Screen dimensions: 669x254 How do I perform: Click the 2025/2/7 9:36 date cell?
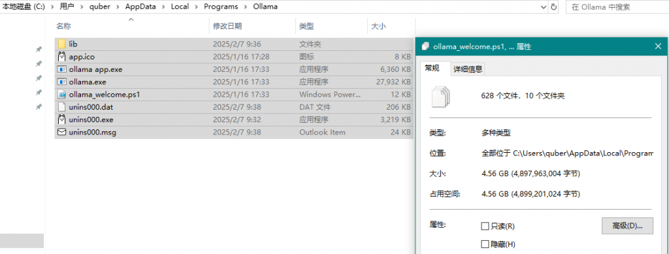tap(237, 44)
